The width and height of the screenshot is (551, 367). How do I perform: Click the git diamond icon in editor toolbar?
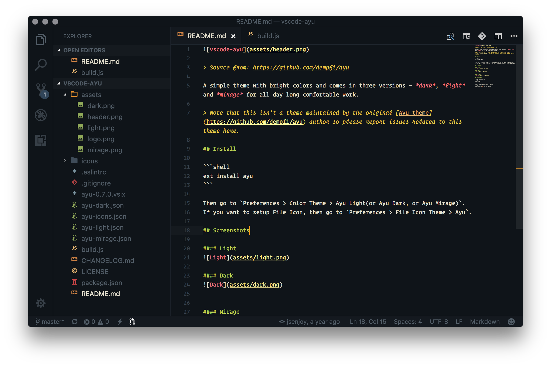(x=482, y=36)
